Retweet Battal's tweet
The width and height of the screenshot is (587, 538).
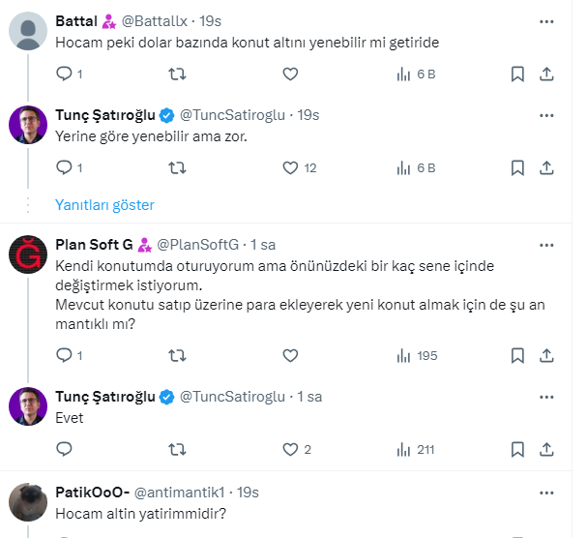[x=178, y=74]
